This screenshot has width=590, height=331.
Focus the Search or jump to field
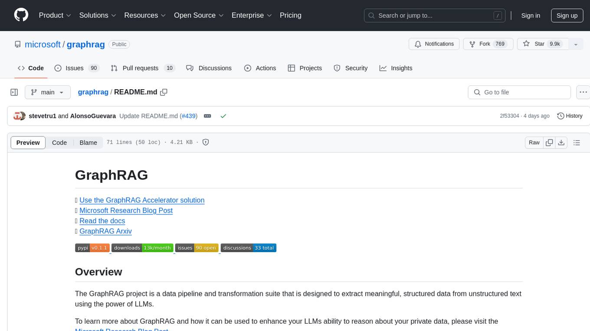pyautogui.click(x=434, y=16)
